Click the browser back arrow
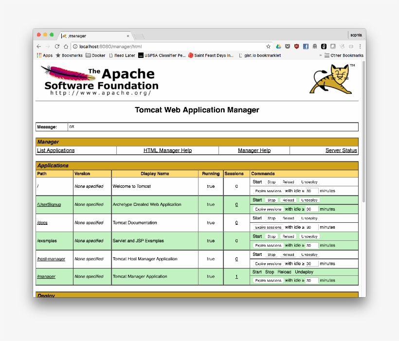The width and height of the screenshot is (399, 341). [38, 46]
